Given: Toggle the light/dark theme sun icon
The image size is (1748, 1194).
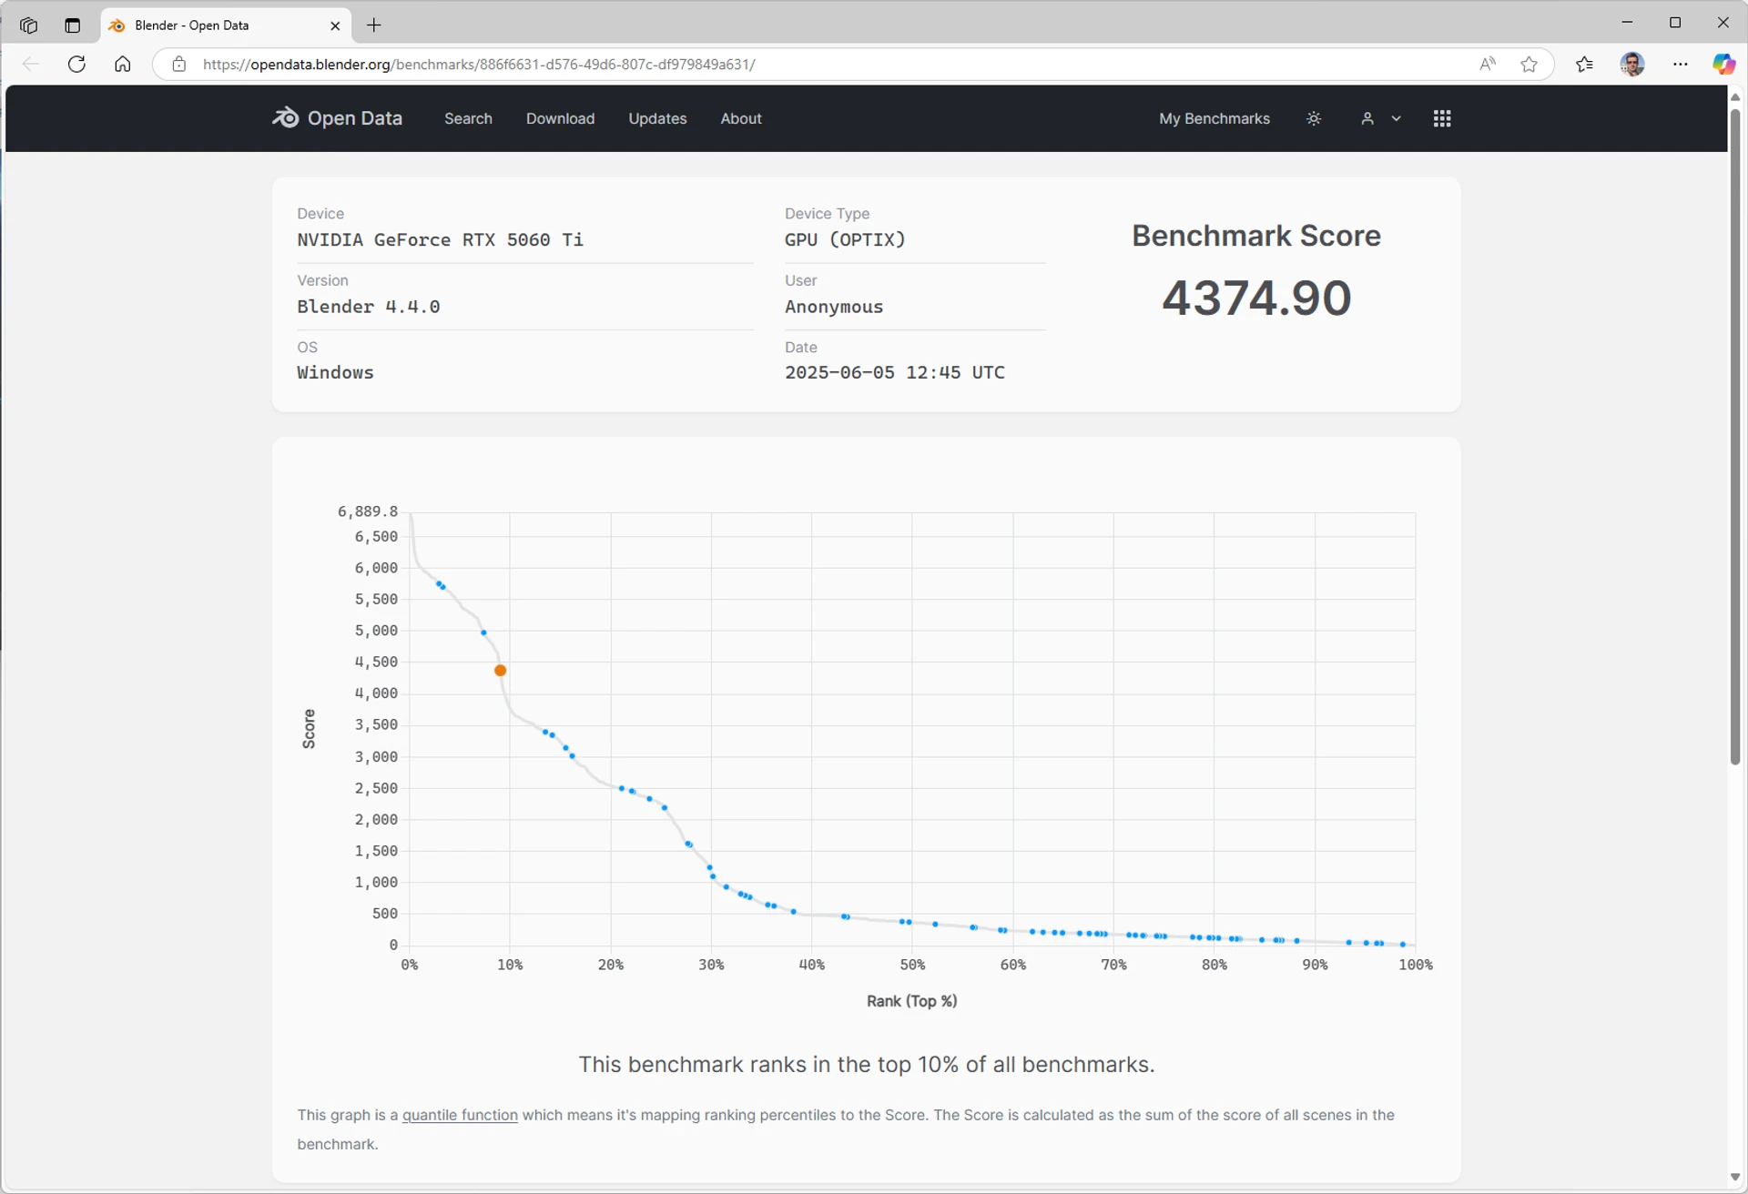Looking at the screenshot, I should (x=1313, y=118).
